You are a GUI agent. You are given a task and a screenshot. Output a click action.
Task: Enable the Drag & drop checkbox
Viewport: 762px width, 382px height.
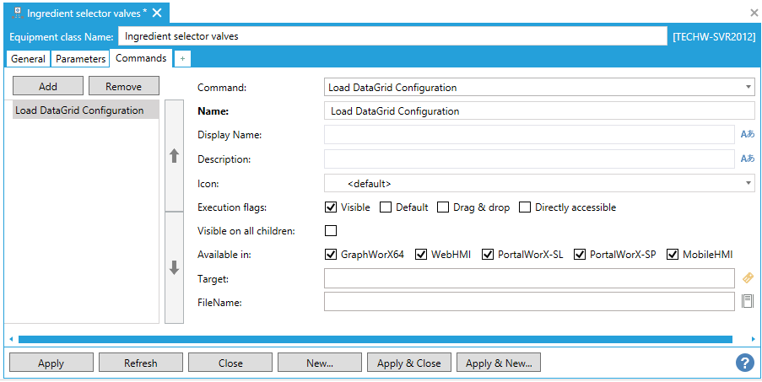[x=443, y=207]
